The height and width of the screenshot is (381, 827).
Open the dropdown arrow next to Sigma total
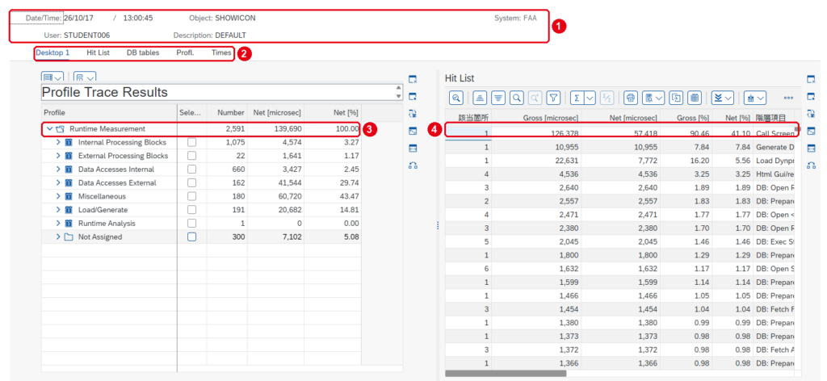tap(590, 98)
